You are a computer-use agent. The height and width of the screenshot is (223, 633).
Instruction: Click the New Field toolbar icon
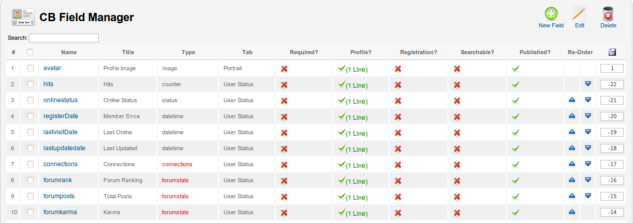coord(551,14)
